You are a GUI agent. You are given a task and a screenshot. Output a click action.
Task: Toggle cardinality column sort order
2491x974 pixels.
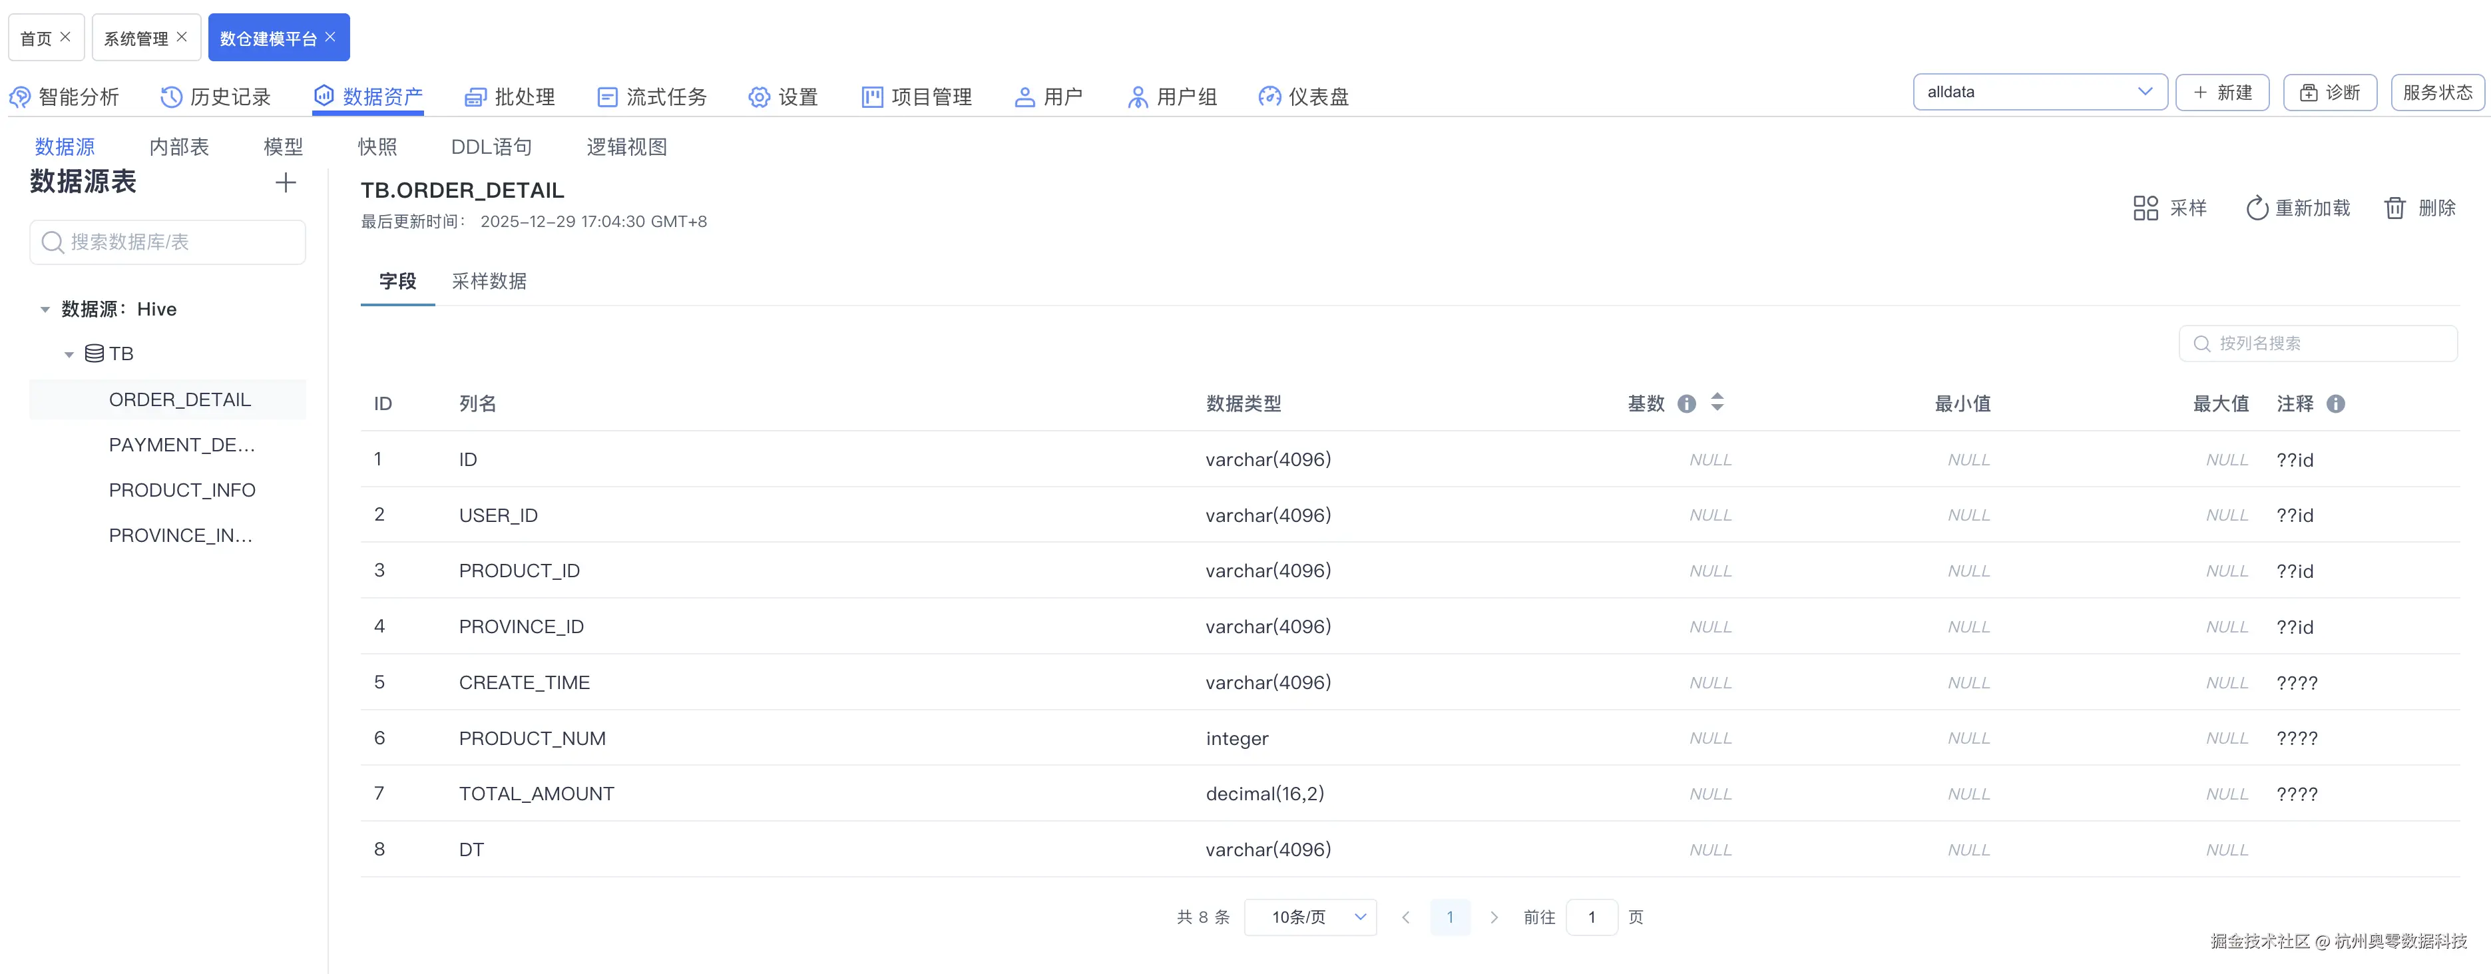coord(1716,402)
